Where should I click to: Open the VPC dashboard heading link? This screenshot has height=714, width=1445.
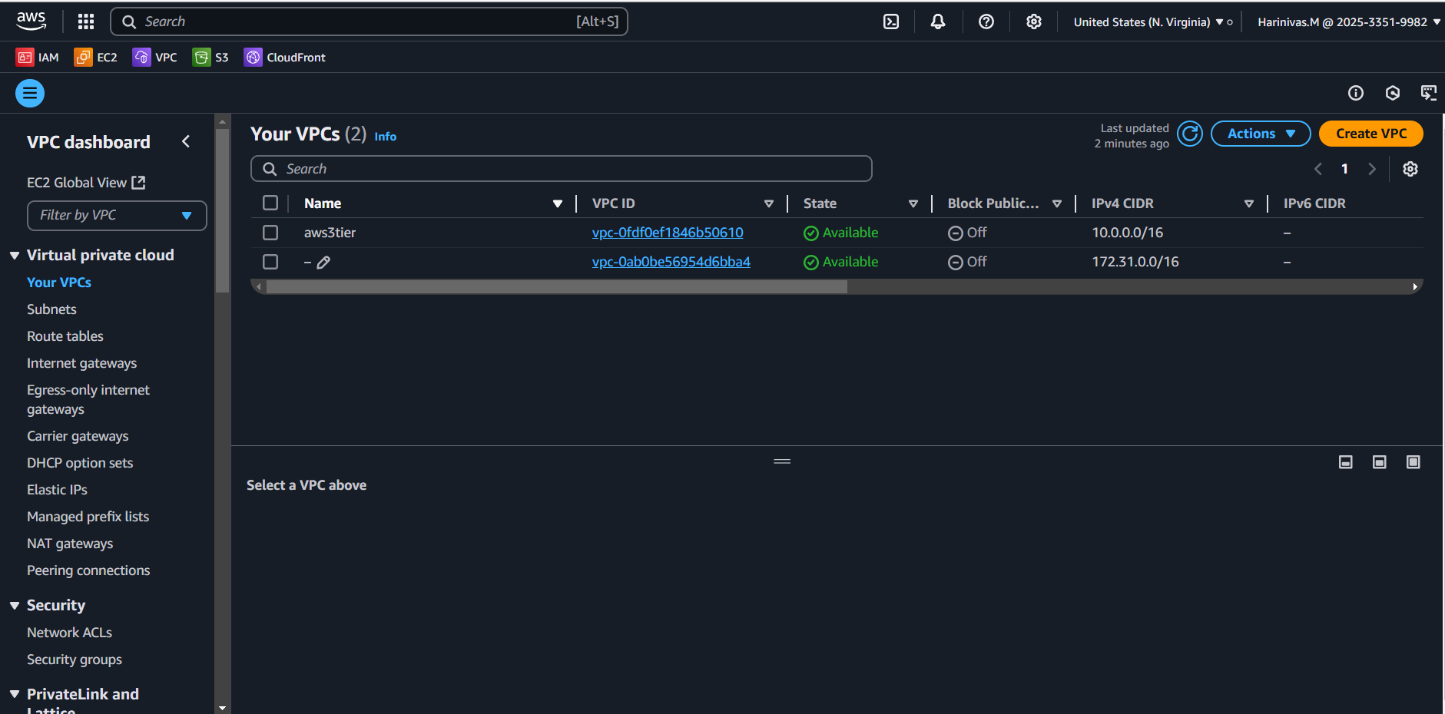(88, 142)
